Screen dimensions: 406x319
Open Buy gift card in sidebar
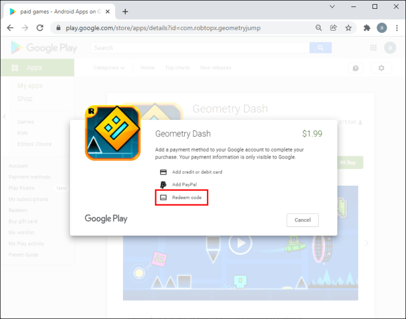[x=23, y=221]
